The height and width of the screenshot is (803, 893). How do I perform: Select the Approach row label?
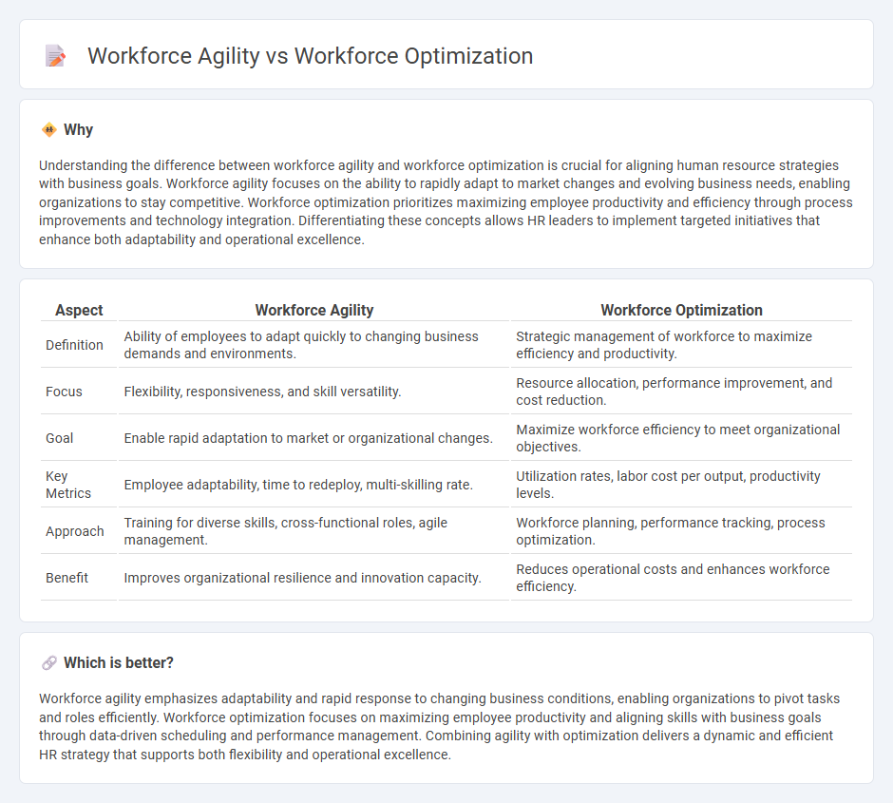75,531
